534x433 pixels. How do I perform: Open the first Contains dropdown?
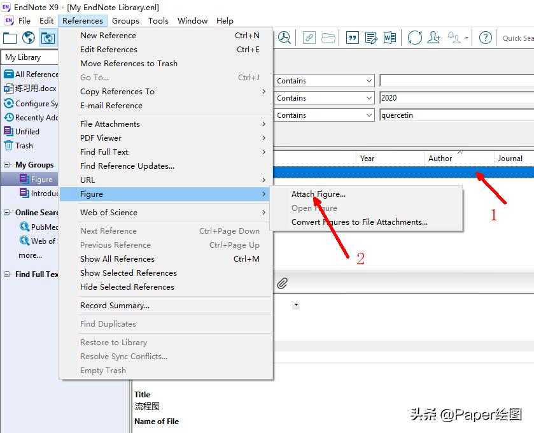pyautogui.click(x=325, y=81)
